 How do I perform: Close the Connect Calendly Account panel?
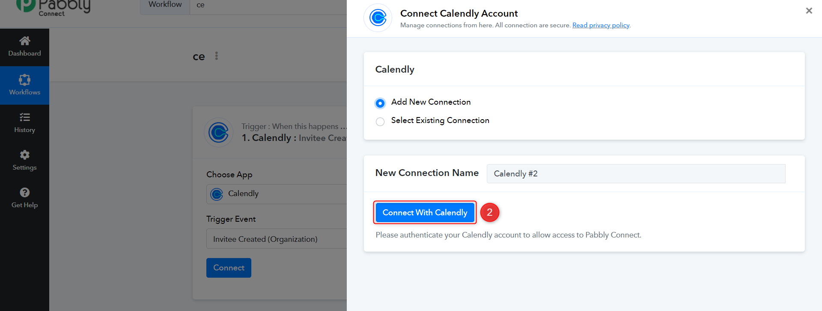tap(809, 11)
